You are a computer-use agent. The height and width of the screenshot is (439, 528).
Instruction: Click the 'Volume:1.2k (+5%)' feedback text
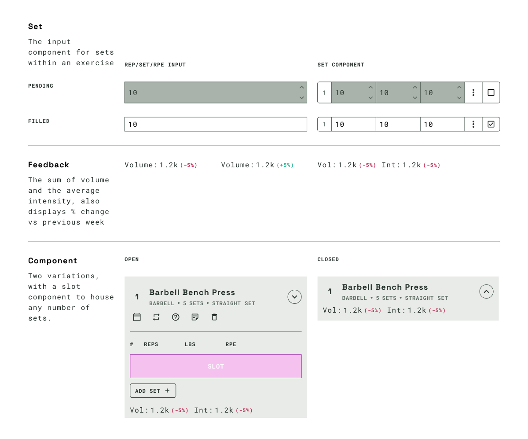[x=257, y=165]
